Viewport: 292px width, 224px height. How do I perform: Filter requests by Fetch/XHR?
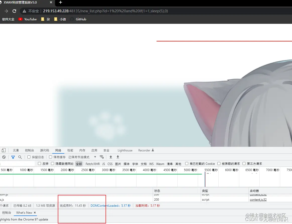tap(92, 164)
